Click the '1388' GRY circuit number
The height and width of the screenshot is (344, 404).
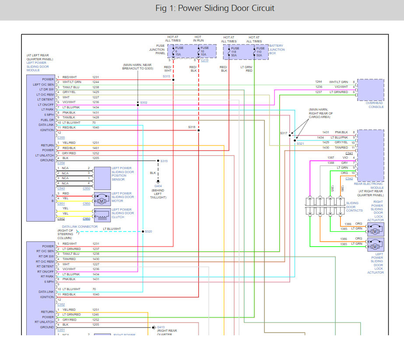[x=331, y=163]
